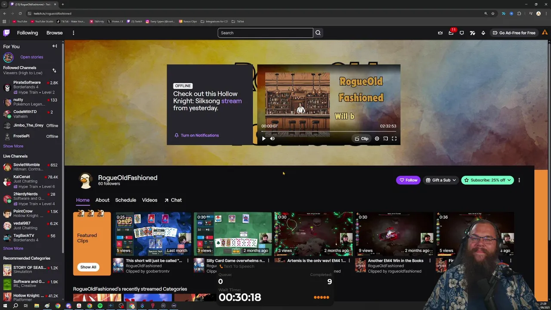This screenshot has height=310, width=551.
Task: Open player settings gear
Action: [377, 139]
